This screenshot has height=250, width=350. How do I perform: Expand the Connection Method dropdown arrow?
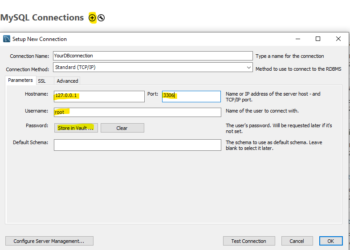[248, 67]
